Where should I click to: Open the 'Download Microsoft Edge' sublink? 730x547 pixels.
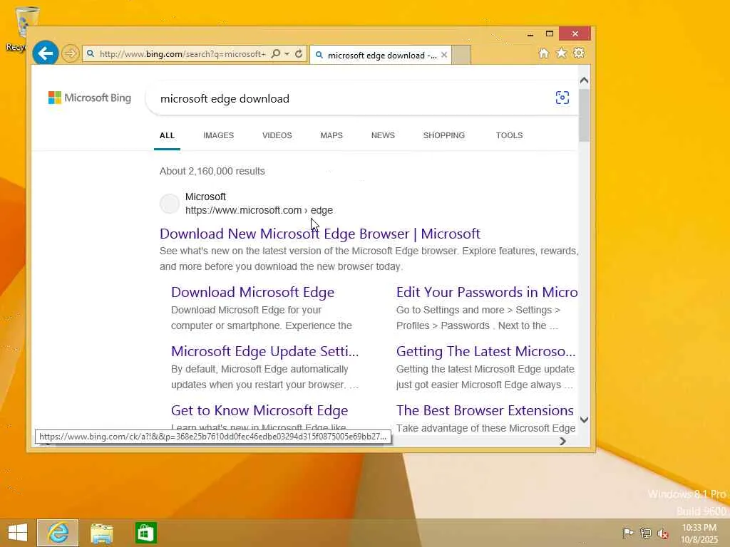(252, 292)
